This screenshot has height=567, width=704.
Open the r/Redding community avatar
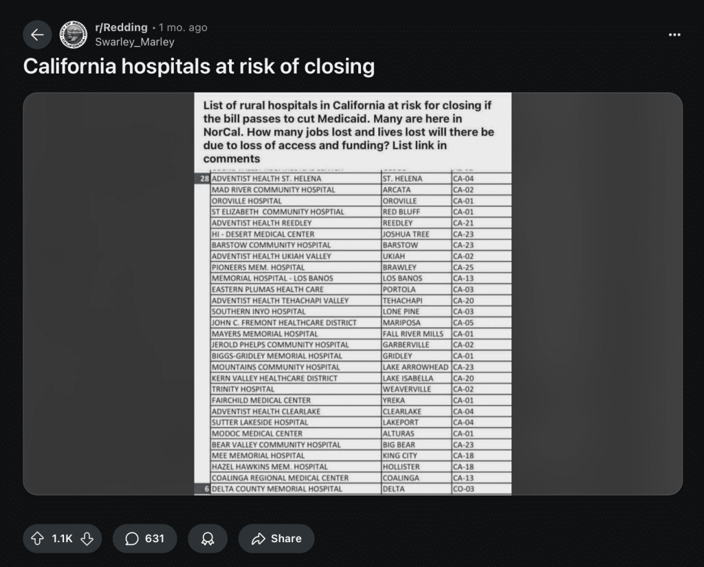(74, 34)
